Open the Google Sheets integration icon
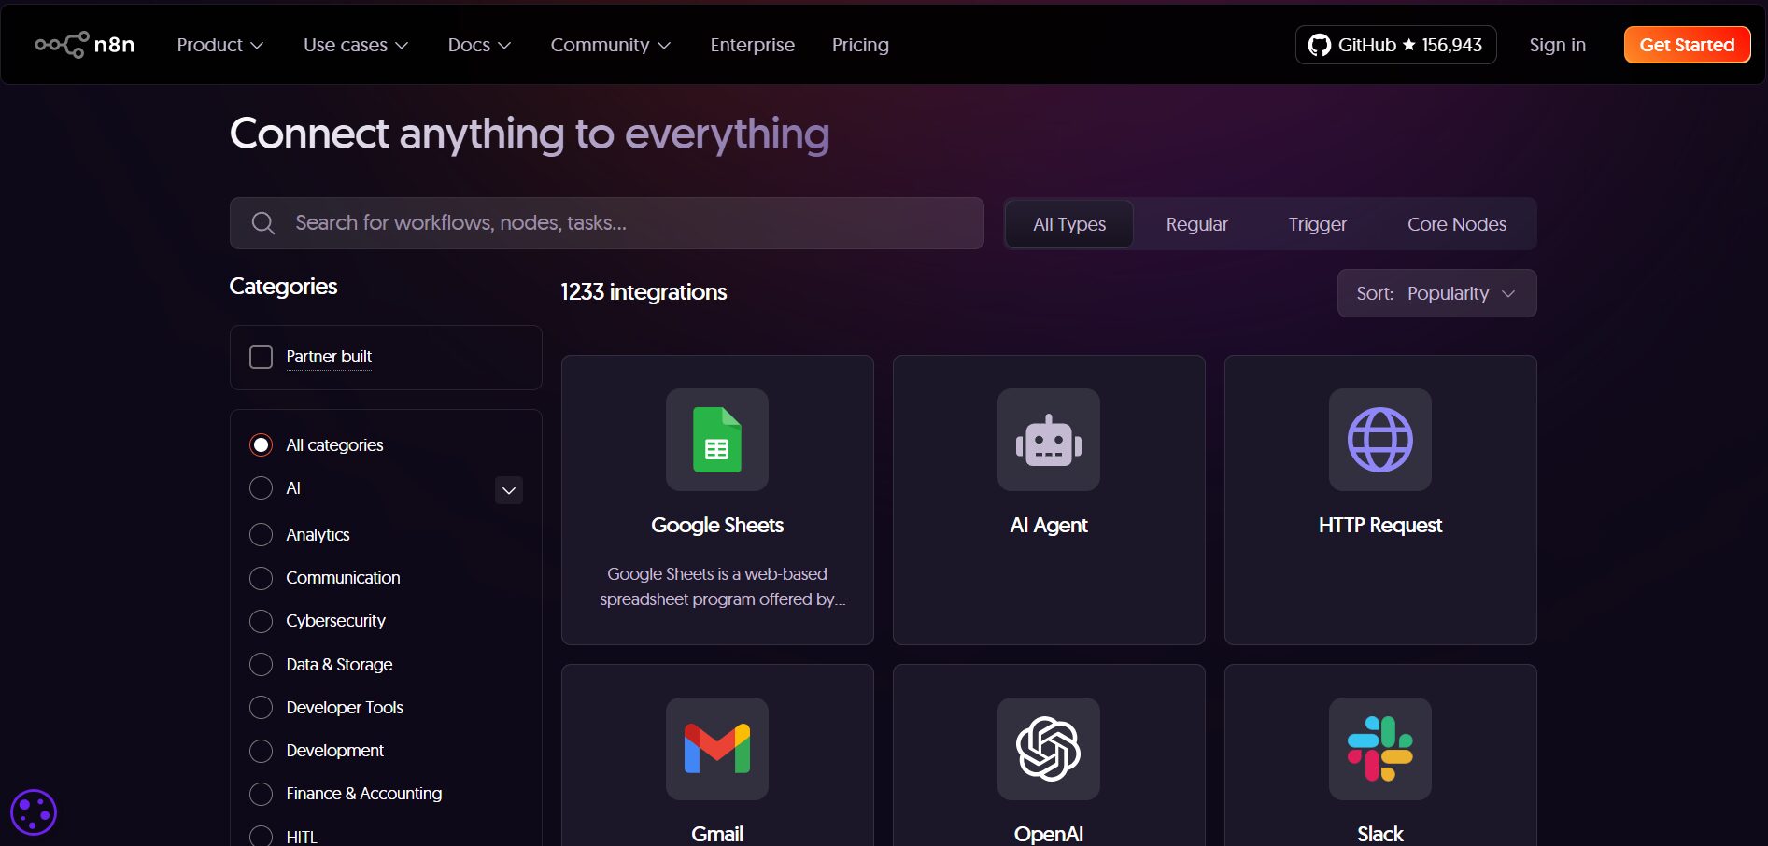Image resolution: width=1768 pixels, height=846 pixels. point(716,440)
